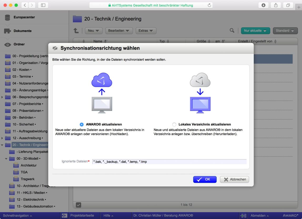Image resolution: width=302 pixels, height=219 pixels.
Task: Open the Extras dropdown menu
Action: 146,30
